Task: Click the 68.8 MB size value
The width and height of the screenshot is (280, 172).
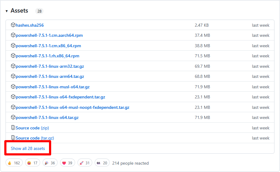Action: click(x=202, y=77)
